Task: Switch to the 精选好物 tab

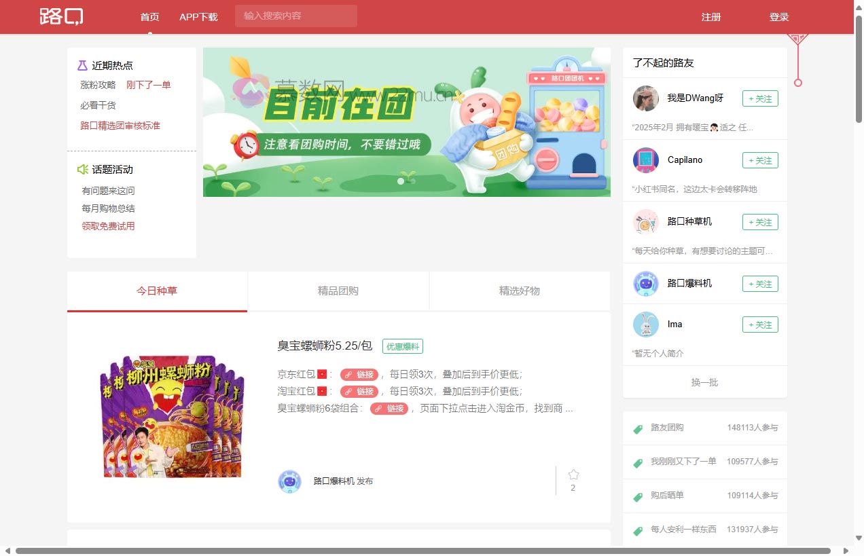Action: (x=519, y=291)
